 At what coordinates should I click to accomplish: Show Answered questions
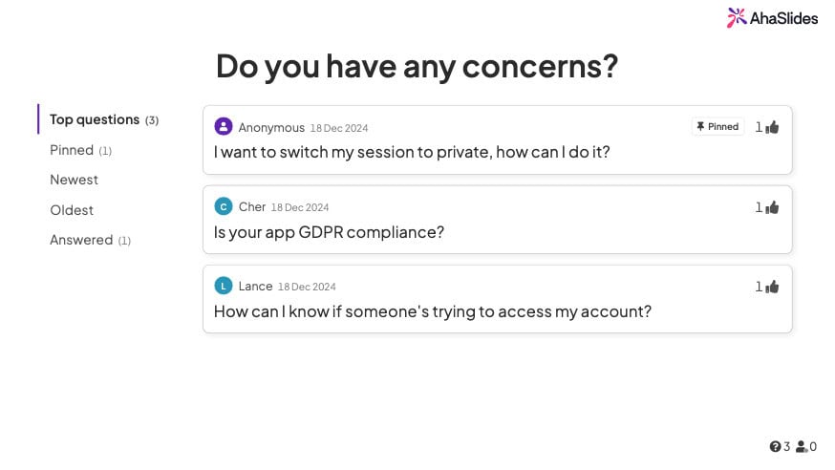(81, 240)
